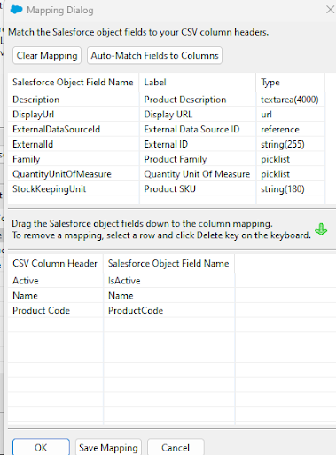Click the Quantity Unit Of Measure label
This screenshot has height=455, width=336.
[x=198, y=174]
